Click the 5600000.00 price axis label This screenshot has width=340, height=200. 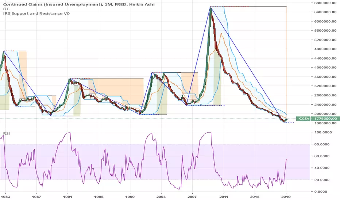pyautogui.click(x=325, y=31)
